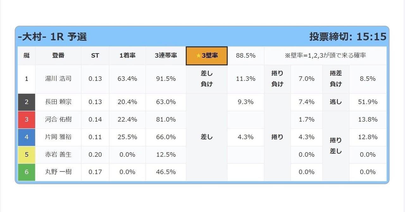Click the 88.5% wall rate value
Image resolution: width=405 pixels, height=212 pixels.
(246, 56)
